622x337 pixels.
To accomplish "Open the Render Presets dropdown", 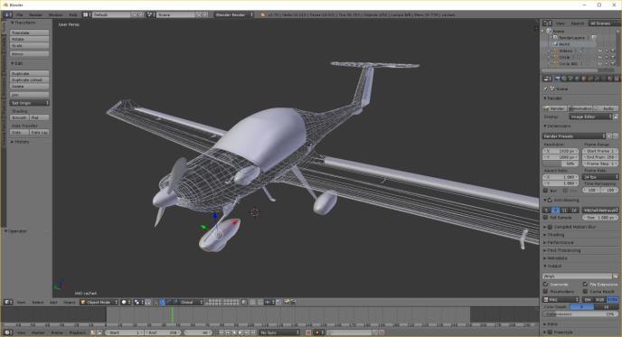I will (574, 136).
